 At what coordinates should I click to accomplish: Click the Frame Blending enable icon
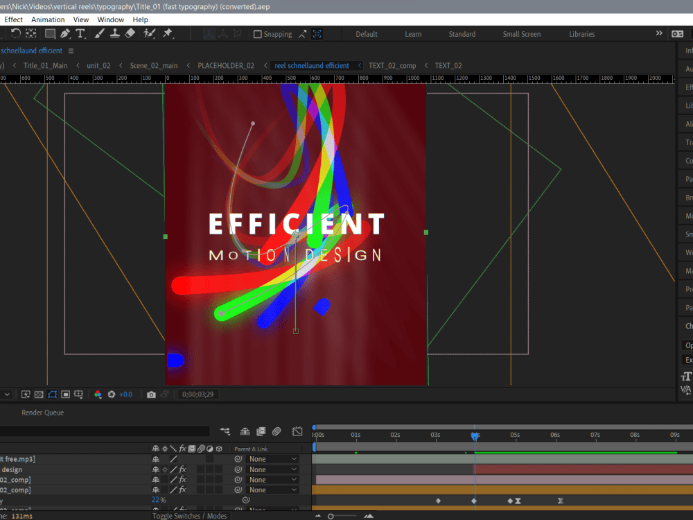tap(261, 431)
